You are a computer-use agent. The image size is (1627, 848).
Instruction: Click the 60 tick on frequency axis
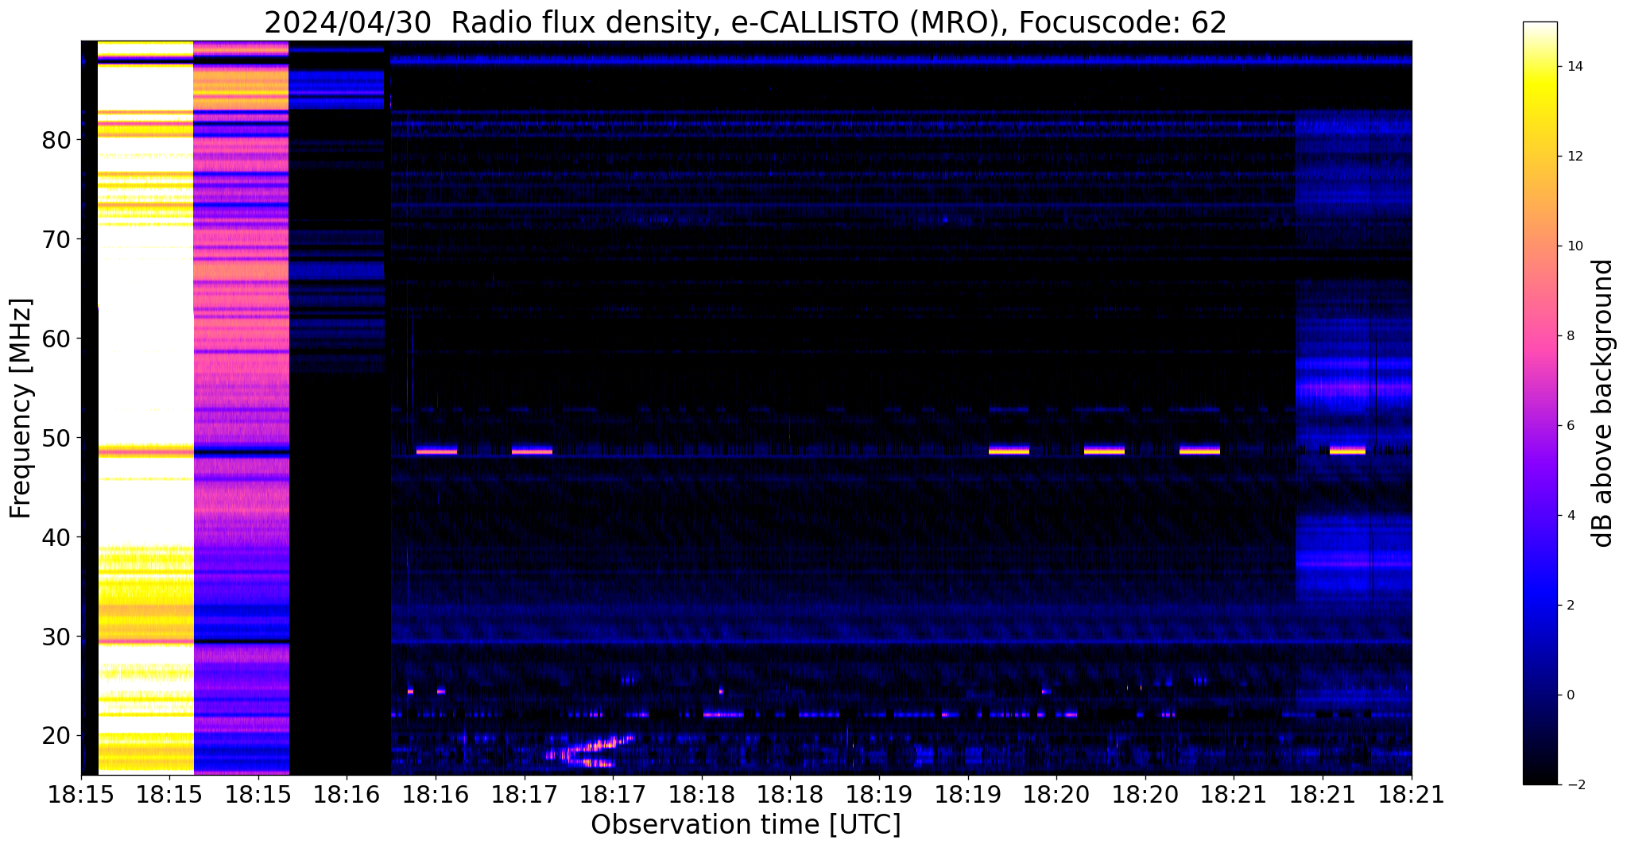click(56, 339)
